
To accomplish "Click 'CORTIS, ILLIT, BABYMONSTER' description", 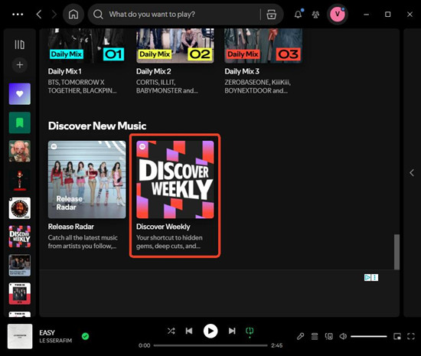I will (167, 87).
